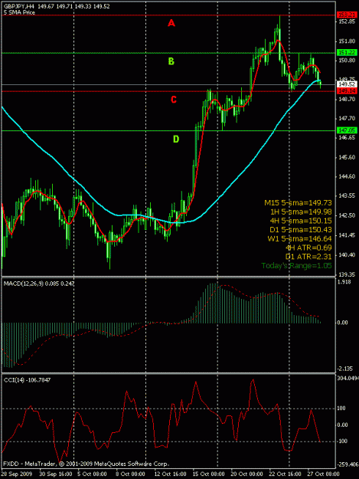
Task: Click the 'M15 5-sma=149.73' readout
Action: click(298, 203)
